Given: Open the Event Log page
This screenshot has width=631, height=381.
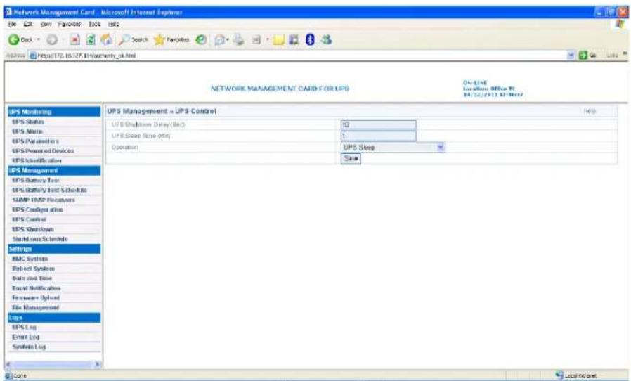Looking at the screenshot, I should [26, 337].
